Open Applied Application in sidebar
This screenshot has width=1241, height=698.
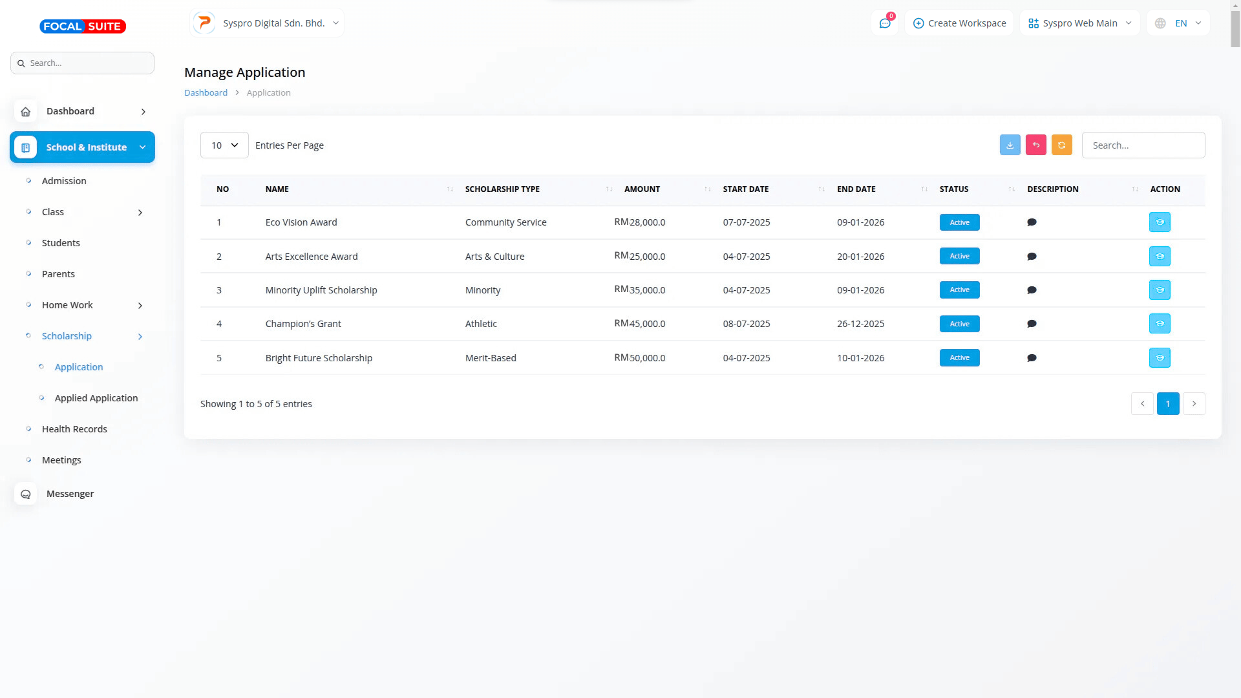(x=96, y=398)
